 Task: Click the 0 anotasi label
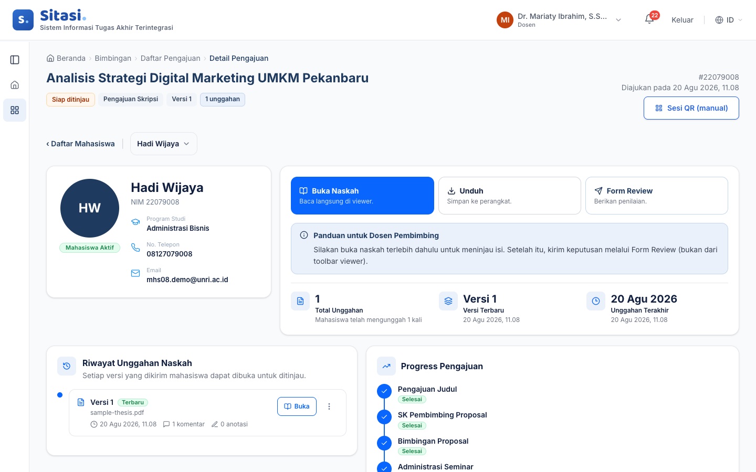point(229,424)
